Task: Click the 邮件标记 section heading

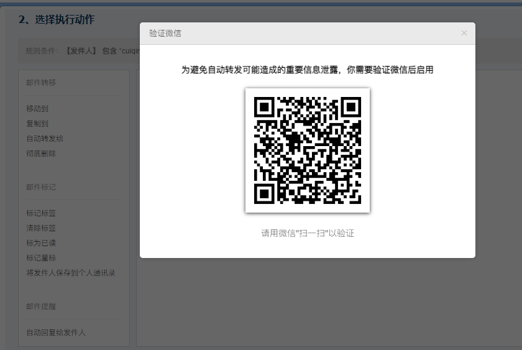Action: tap(41, 187)
